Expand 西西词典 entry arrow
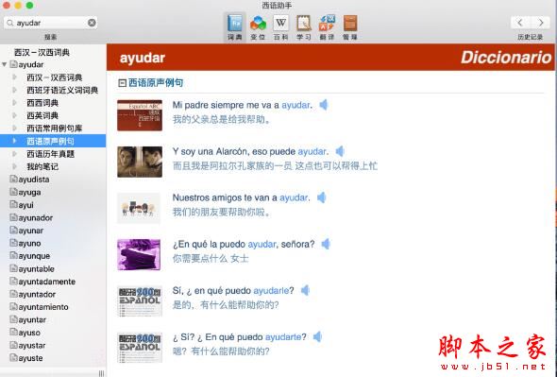The image size is (557, 377). coord(14,103)
